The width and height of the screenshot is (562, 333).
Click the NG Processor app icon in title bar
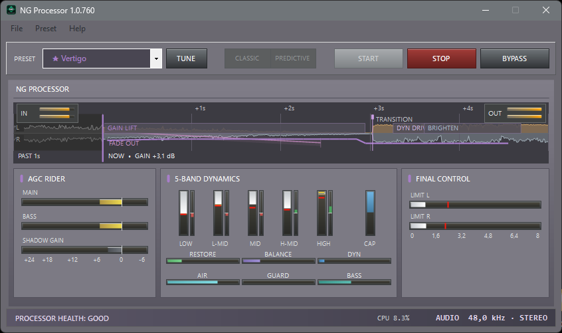pos(11,10)
